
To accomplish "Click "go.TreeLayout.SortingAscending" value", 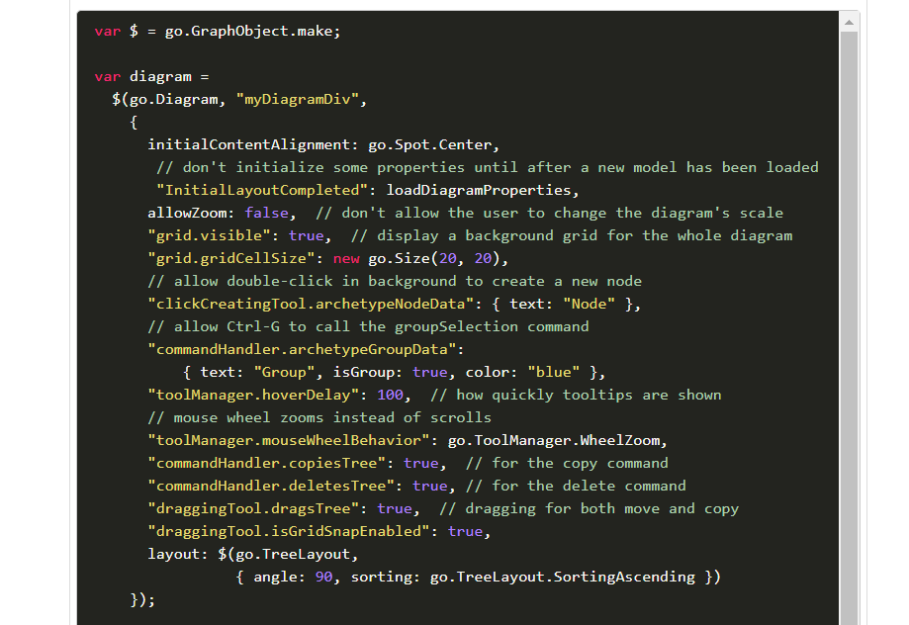I will click(563, 577).
